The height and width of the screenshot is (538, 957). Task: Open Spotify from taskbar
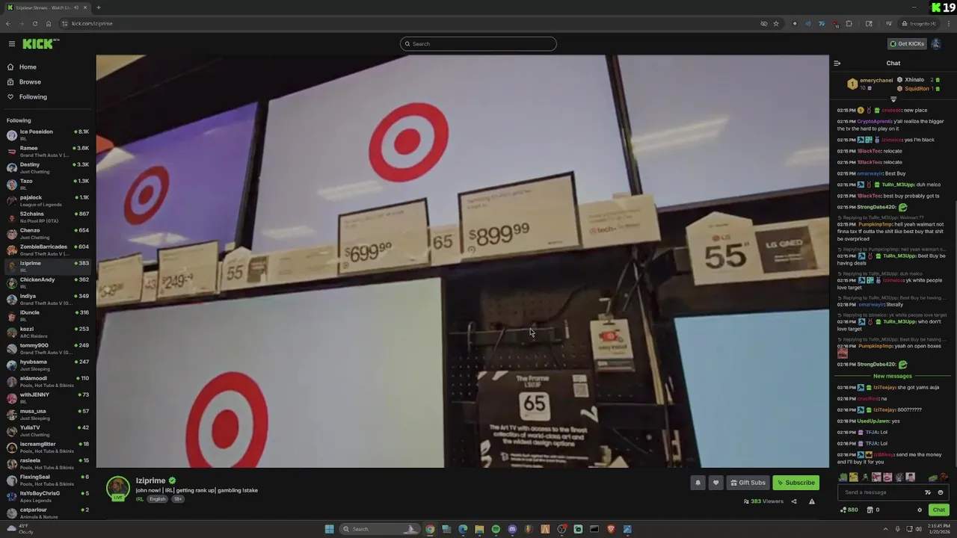pos(496,529)
